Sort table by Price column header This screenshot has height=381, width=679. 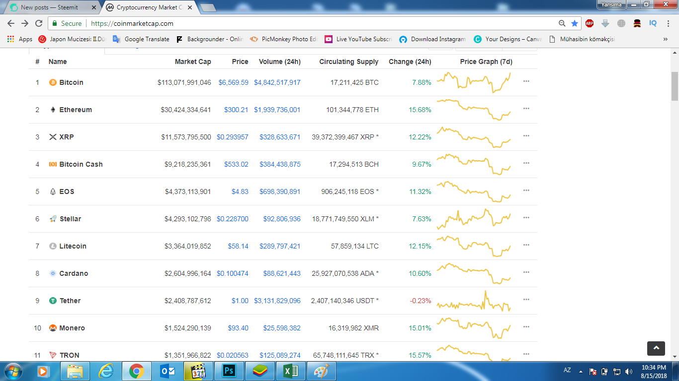pyautogui.click(x=240, y=62)
